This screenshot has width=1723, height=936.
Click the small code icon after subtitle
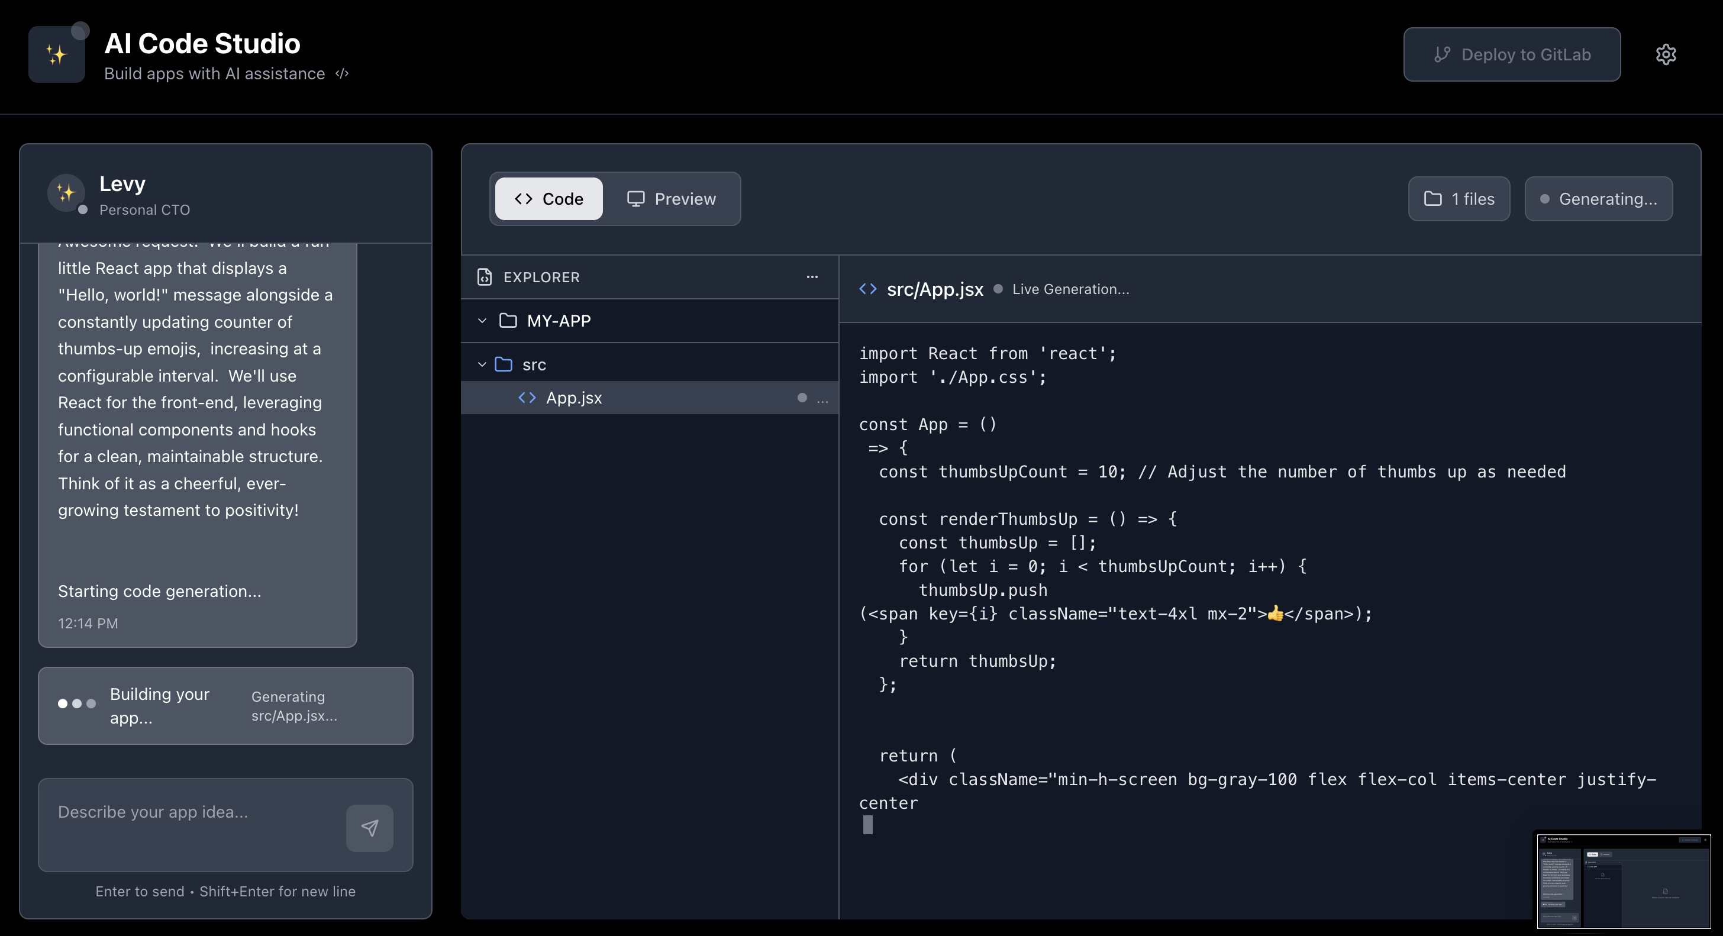click(342, 73)
